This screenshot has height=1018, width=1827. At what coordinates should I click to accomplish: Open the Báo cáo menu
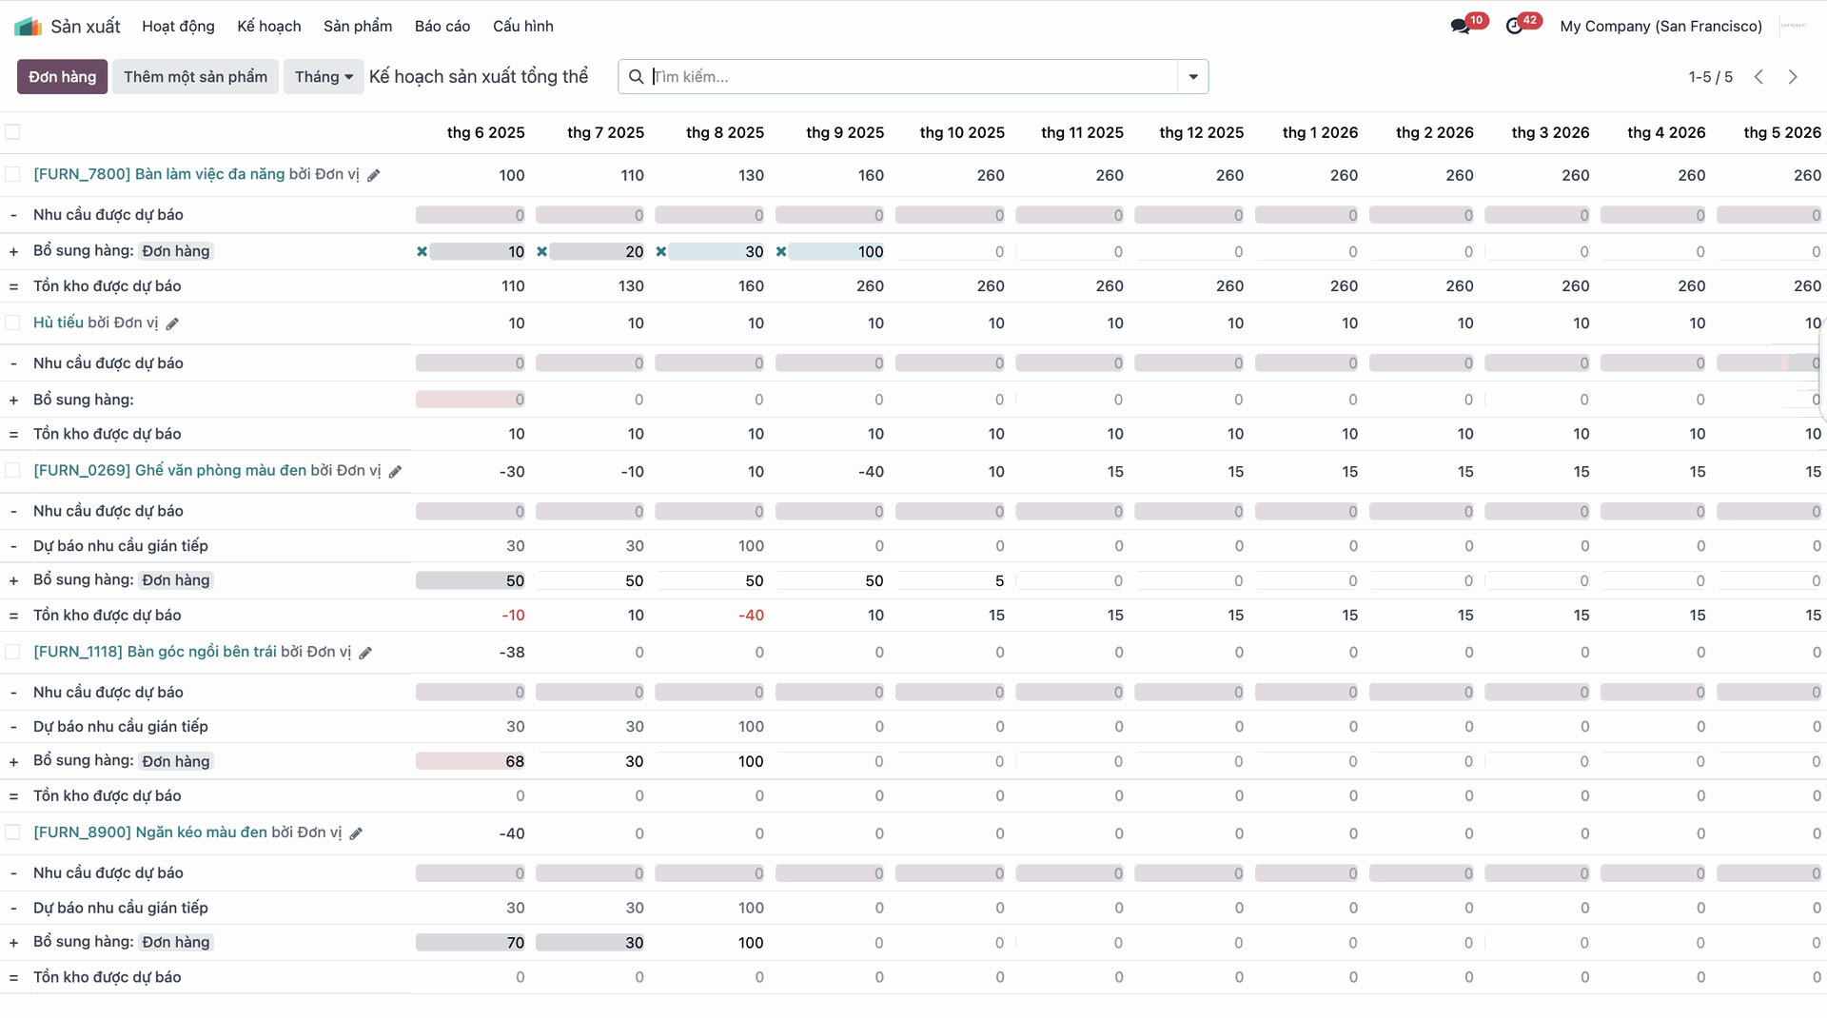tap(442, 27)
